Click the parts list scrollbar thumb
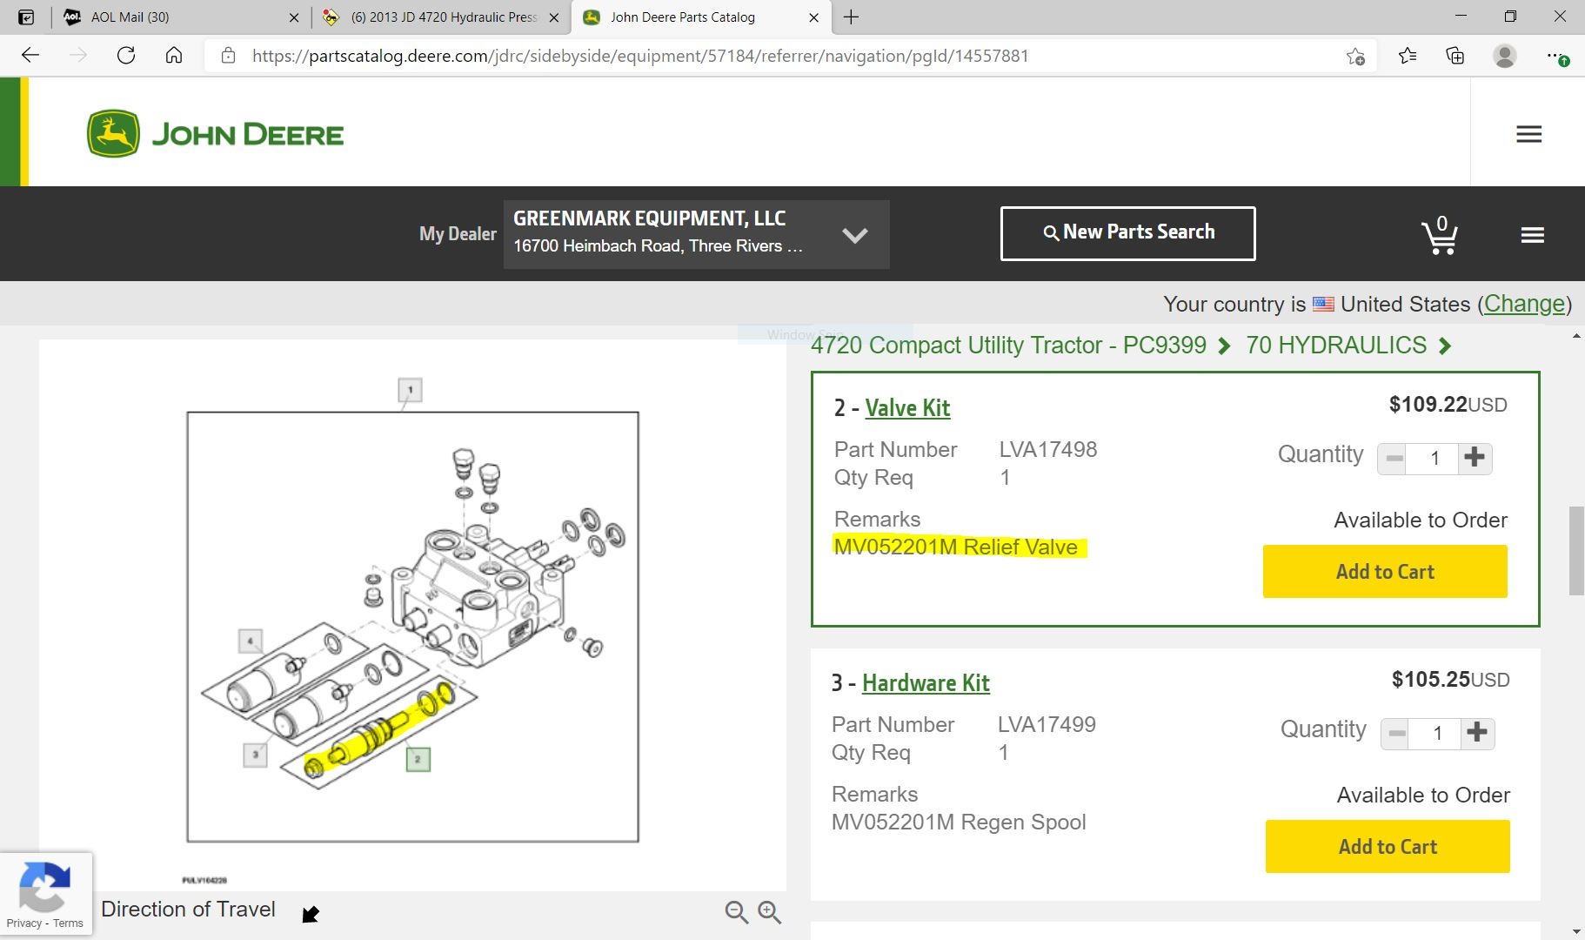This screenshot has width=1585, height=940. point(1576,550)
